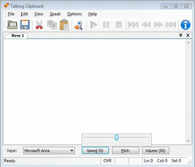Paste from clipboard icon in toolbar
195x167 pixels.
[x=64, y=25]
